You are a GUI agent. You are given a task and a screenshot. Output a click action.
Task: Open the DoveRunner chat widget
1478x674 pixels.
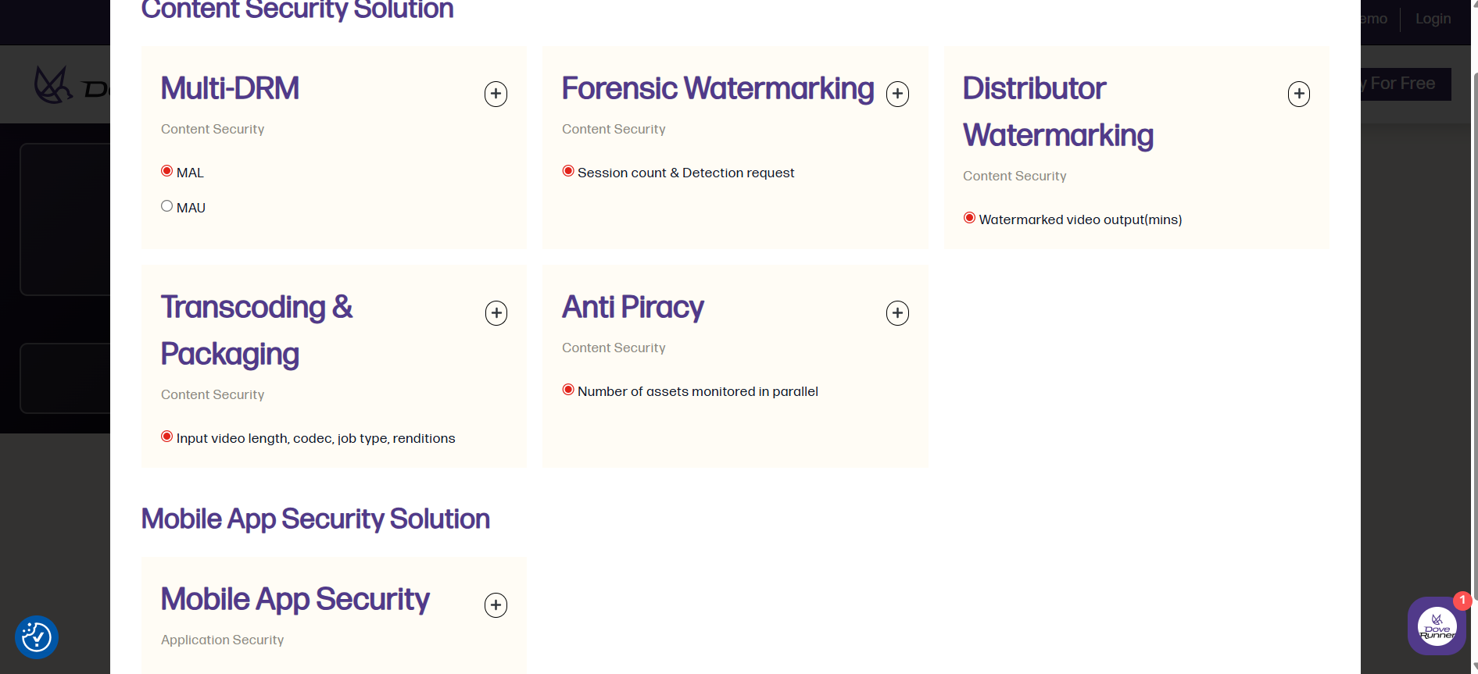1436,626
